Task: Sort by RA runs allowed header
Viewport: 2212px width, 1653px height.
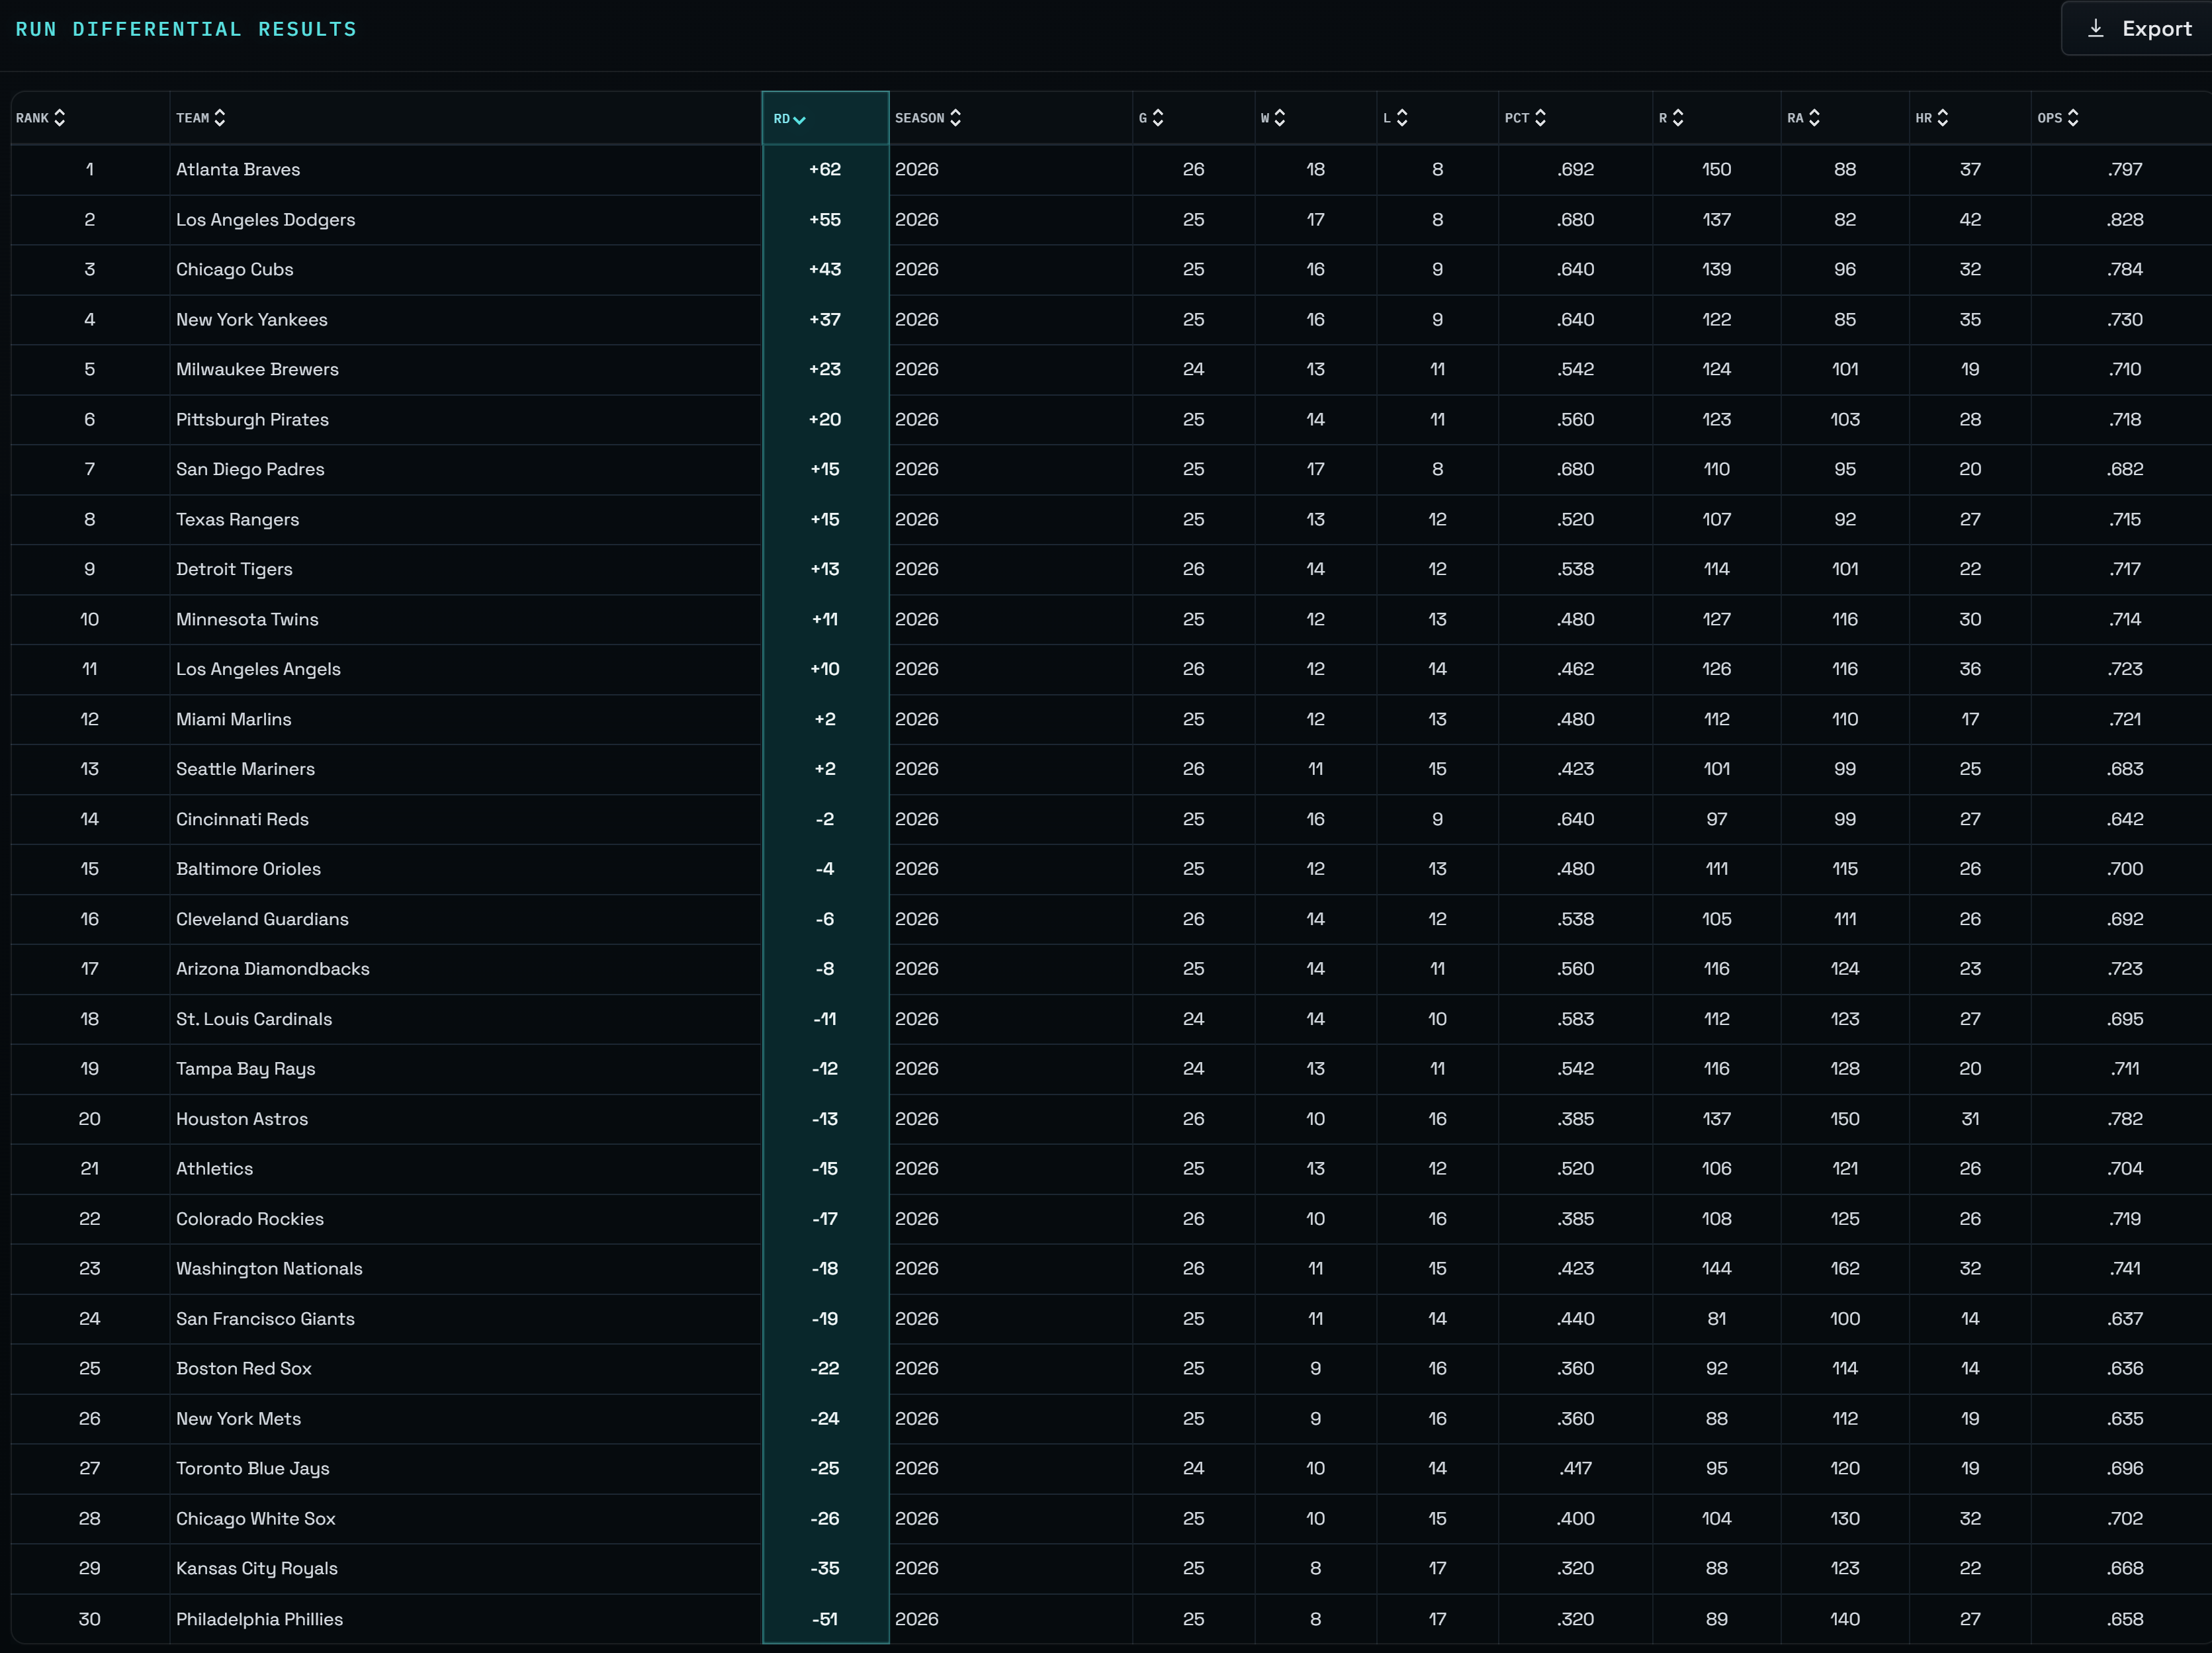Action: point(1814,118)
